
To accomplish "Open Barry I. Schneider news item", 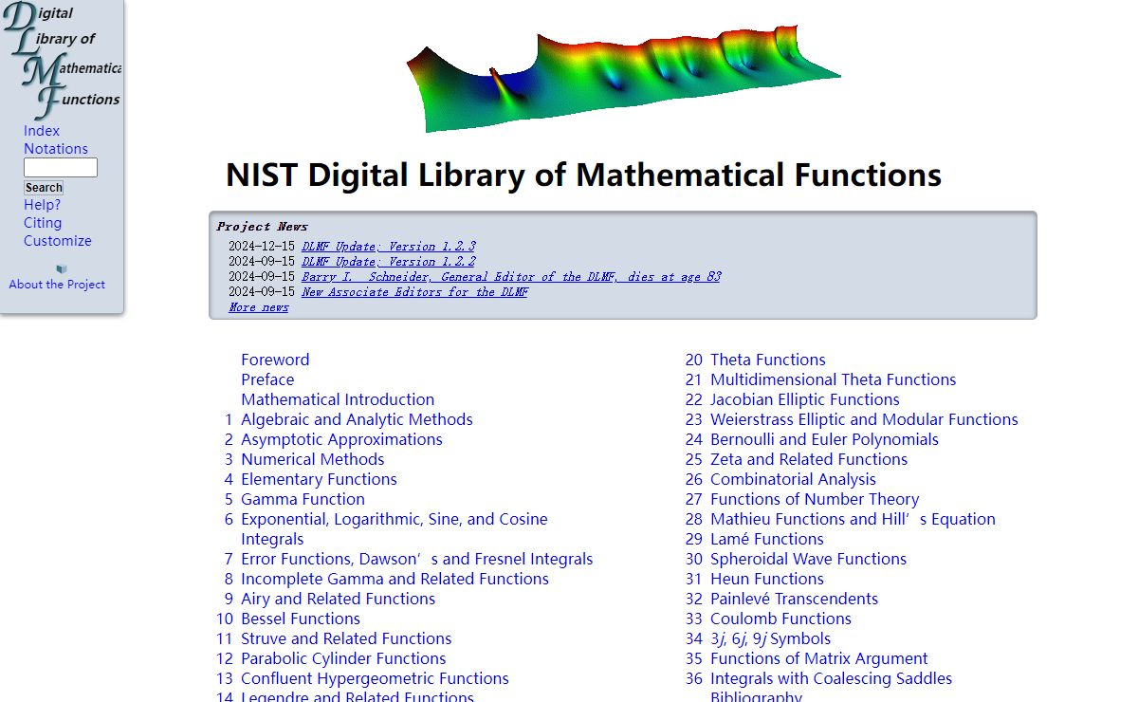I will coord(511,277).
